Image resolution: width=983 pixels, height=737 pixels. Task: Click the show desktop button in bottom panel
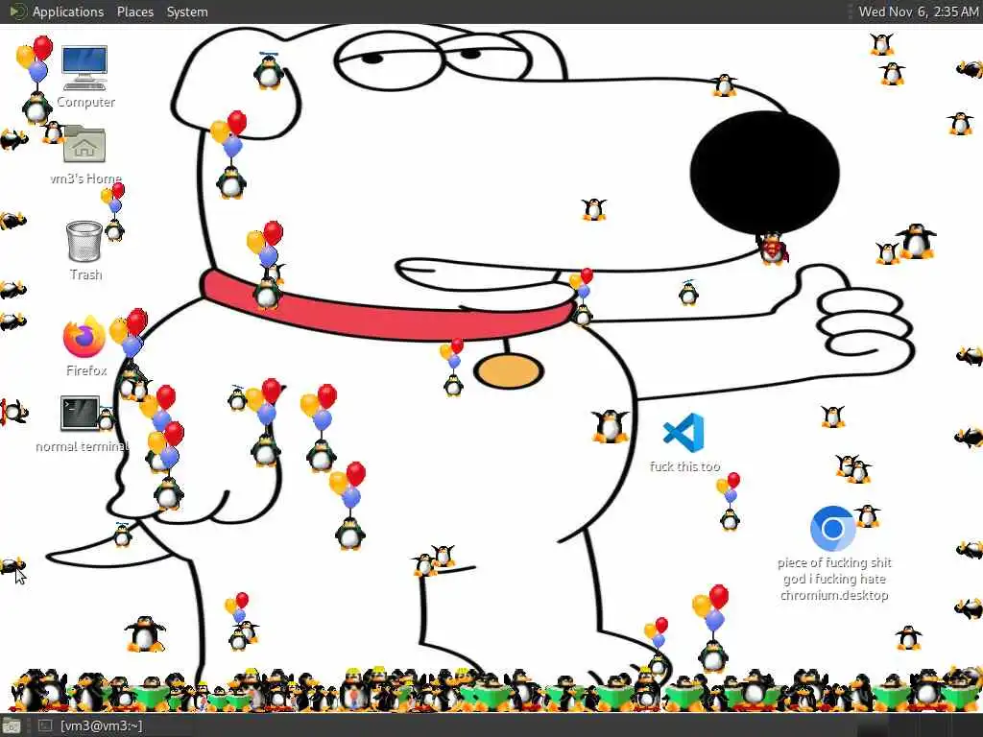tap(12, 726)
